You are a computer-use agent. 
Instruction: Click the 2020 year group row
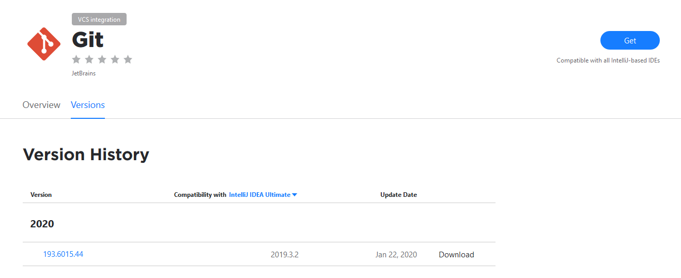click(259, 224)
